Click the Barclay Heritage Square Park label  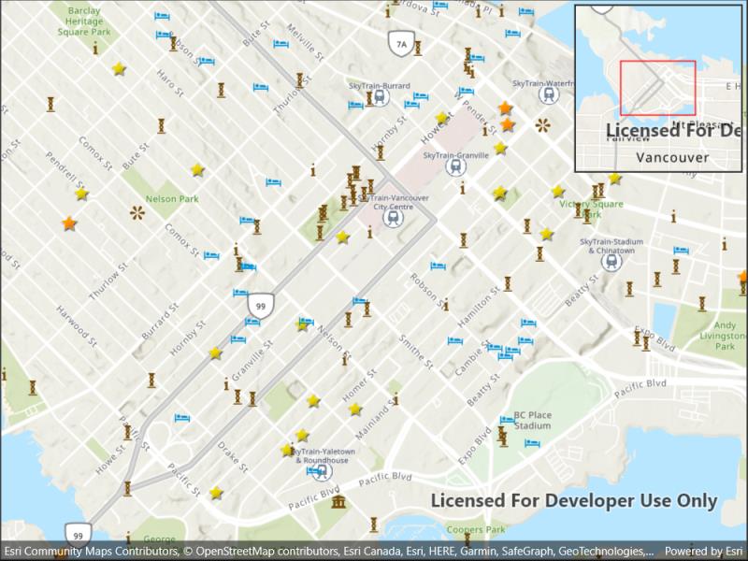84,22
